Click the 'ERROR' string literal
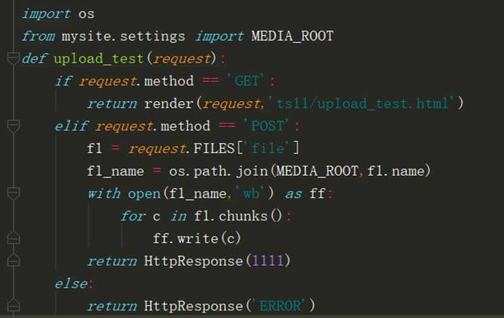The height and width of the screenshot is (318, 504). 279,306
